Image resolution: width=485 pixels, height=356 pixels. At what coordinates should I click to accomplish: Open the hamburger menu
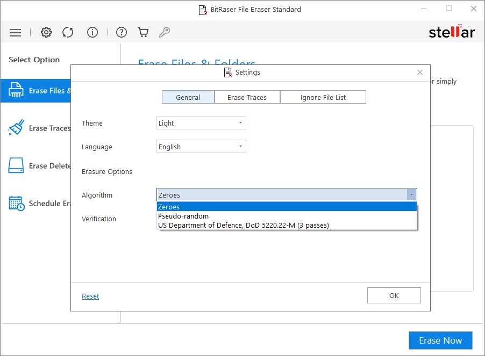(x=16, y=32)
